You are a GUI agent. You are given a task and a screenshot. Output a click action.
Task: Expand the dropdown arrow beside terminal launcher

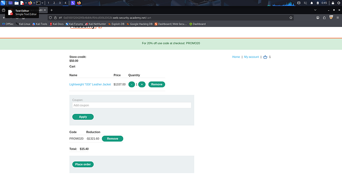(x=43, y=3)
